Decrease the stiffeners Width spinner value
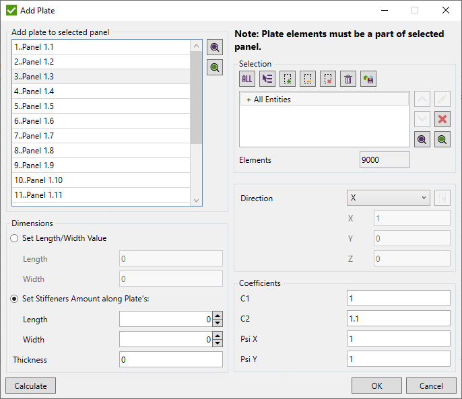Viewport: 462px width, 399px height. 218,343
